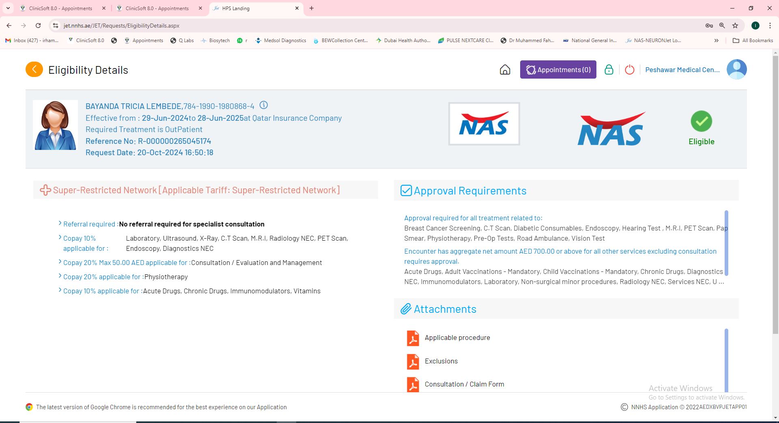Open Inbox (427) Gmail bookmark
Viewport: 779px width, 423px height.
pyautogui.click(x=32, y=41)
